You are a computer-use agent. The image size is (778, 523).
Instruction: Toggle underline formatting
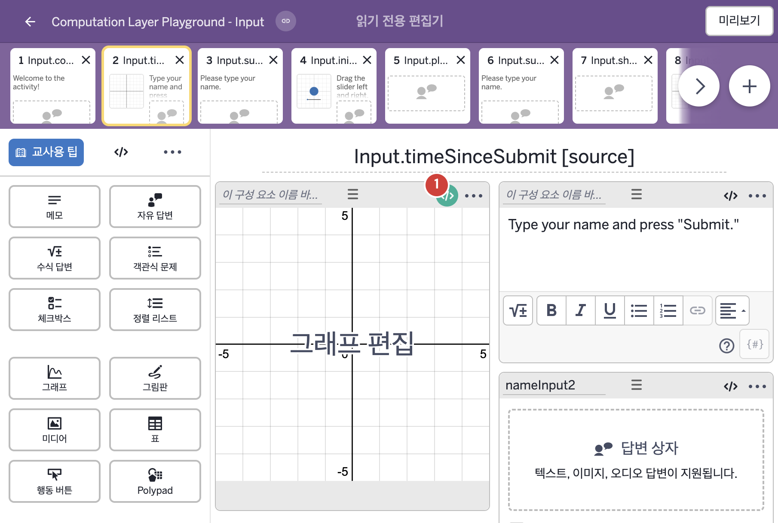610,310
